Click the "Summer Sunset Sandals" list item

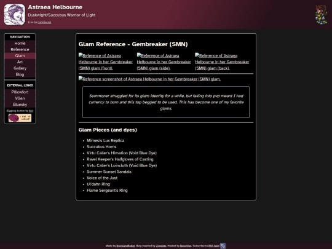[x=109, y=172]
